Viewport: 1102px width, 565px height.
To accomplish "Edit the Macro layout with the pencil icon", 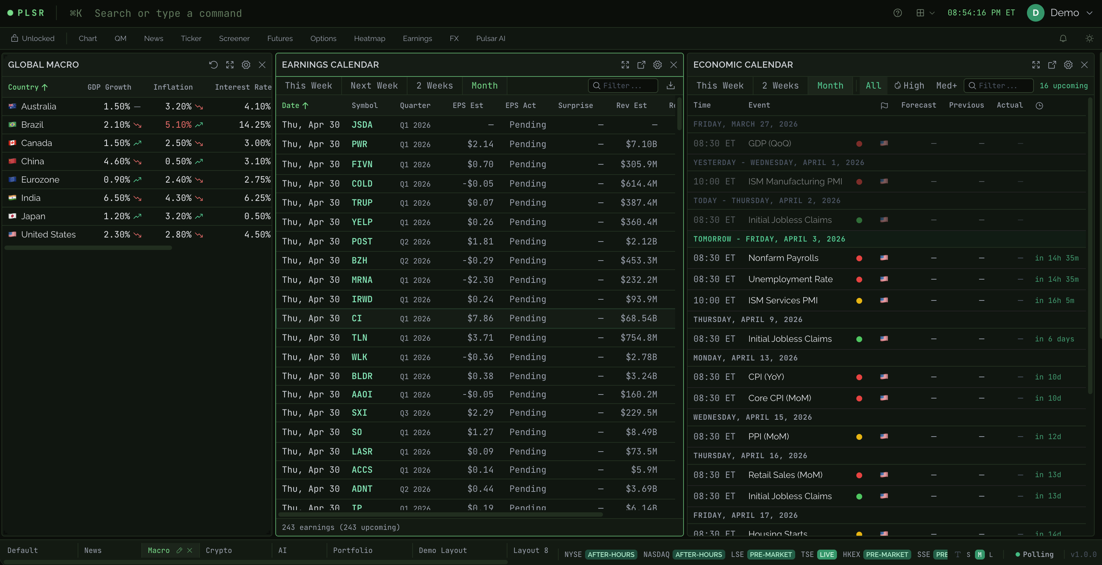I will [x=180, y=551].
